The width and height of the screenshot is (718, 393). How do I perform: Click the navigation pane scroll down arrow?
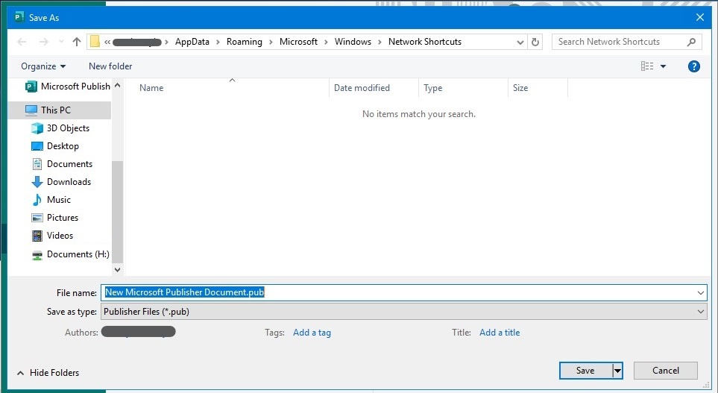pyautogui.click(x=117, y=270)
